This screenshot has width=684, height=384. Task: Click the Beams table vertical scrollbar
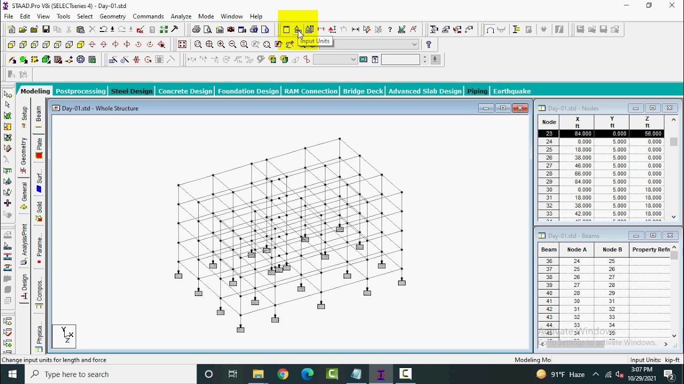click(674, 291)
